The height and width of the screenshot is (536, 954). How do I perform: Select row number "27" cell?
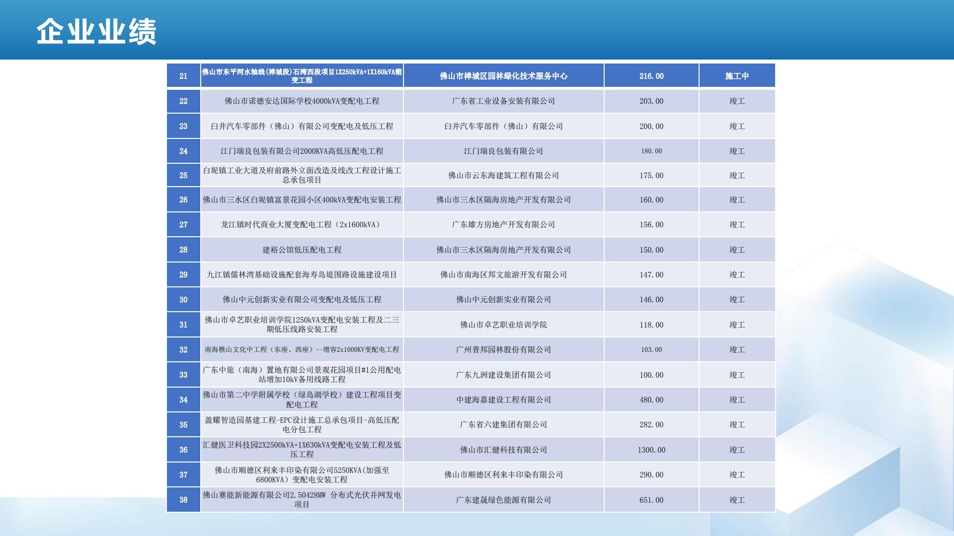(x=183, y=225)
